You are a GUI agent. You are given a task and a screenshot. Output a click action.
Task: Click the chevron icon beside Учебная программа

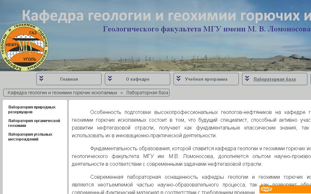point(179,79)
